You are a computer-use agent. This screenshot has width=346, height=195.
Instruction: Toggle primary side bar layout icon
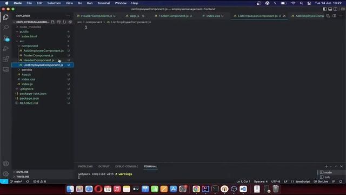point(324,9)
